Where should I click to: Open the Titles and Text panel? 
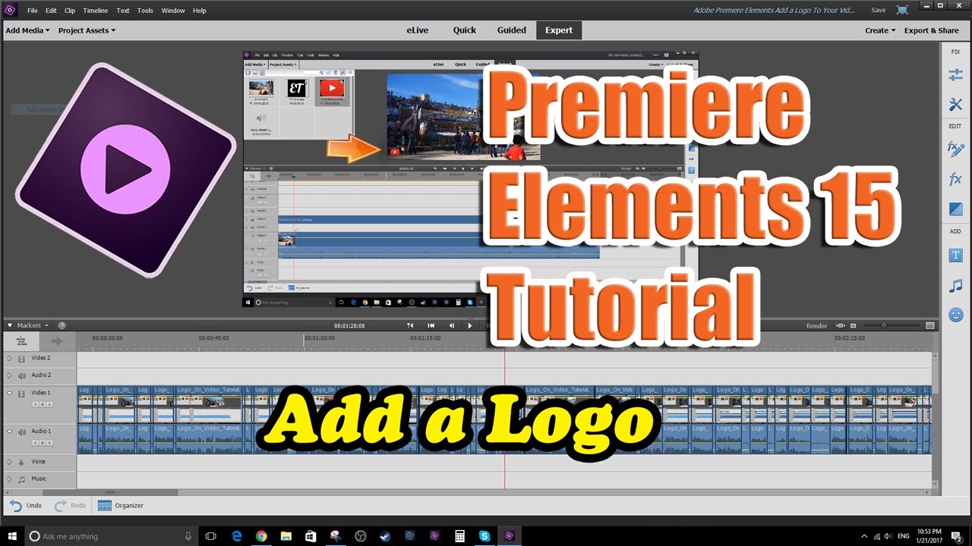pos(955,256)
